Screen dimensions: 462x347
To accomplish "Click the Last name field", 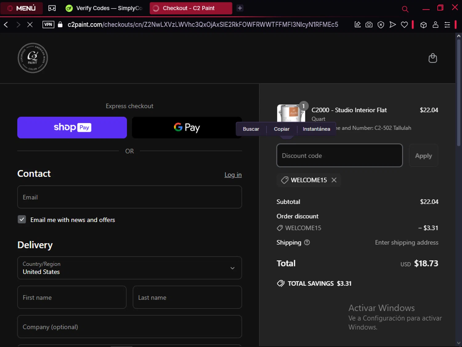I will click(187, 297).
